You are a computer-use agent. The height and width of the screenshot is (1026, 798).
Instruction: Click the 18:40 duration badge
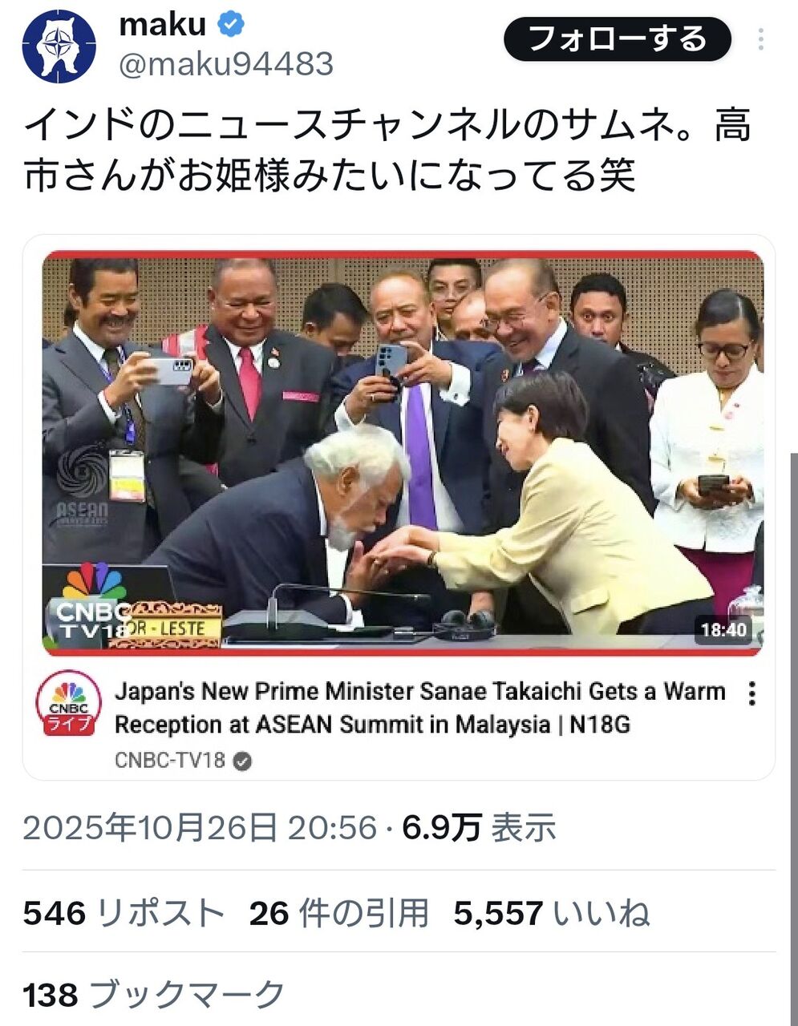pyautogui.click(x=723, y=630)
